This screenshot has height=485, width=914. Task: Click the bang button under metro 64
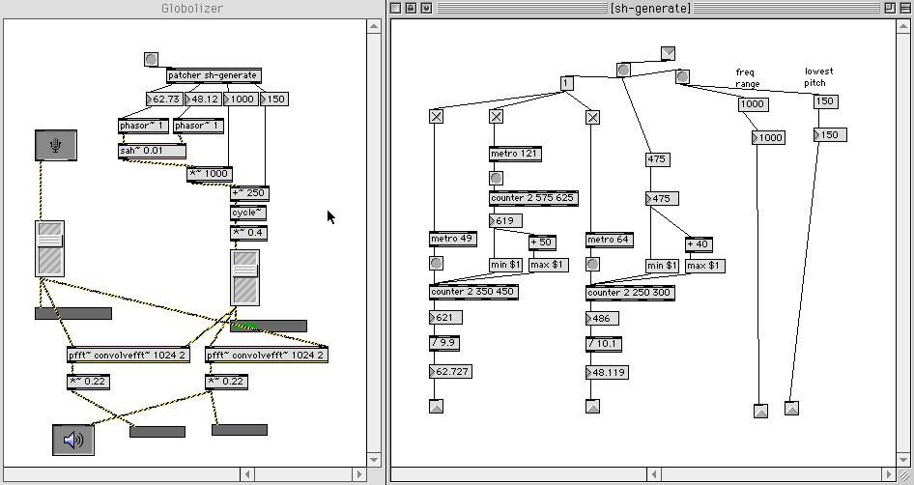592,264
